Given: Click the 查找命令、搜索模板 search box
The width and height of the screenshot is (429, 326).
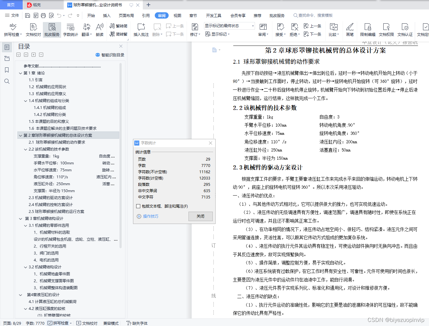Looking at the screenshot, I should tap(313, 15).
